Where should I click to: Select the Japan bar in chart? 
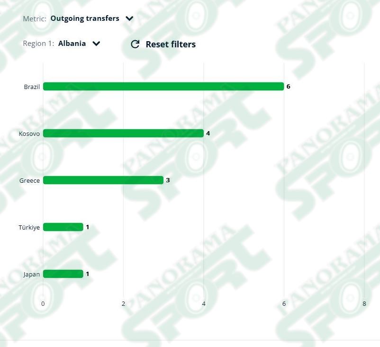(63, 274)
